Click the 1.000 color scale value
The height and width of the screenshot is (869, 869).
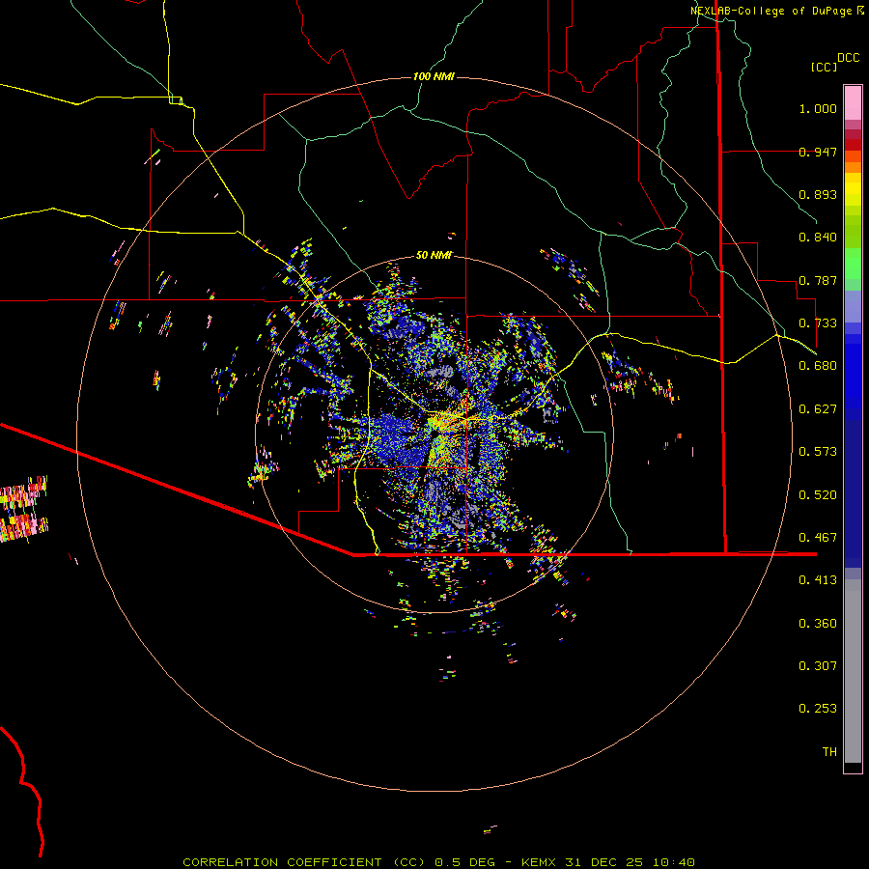818,108
